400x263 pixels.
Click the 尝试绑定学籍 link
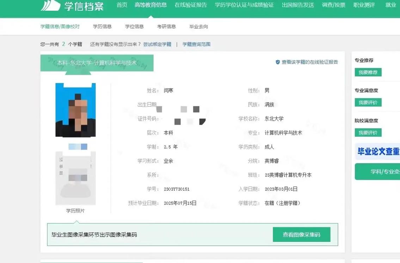157,44
